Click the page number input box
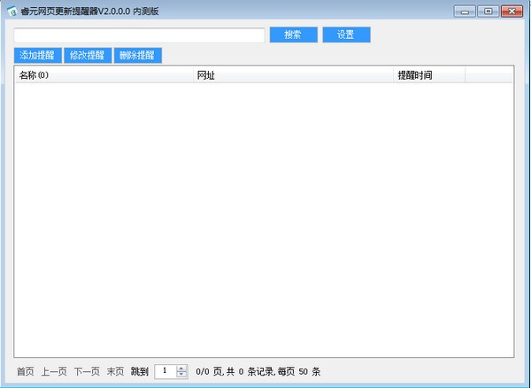 click(x=165, y=371)
